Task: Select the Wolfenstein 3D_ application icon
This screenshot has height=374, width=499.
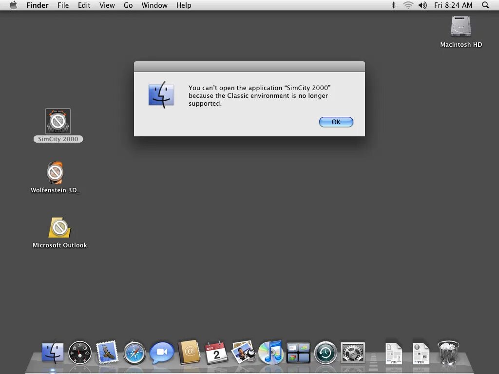Action: click(x=55, y=172)
